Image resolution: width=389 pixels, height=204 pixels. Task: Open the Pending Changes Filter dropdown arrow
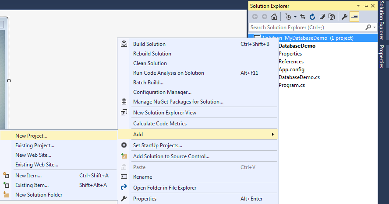[295, 17]
